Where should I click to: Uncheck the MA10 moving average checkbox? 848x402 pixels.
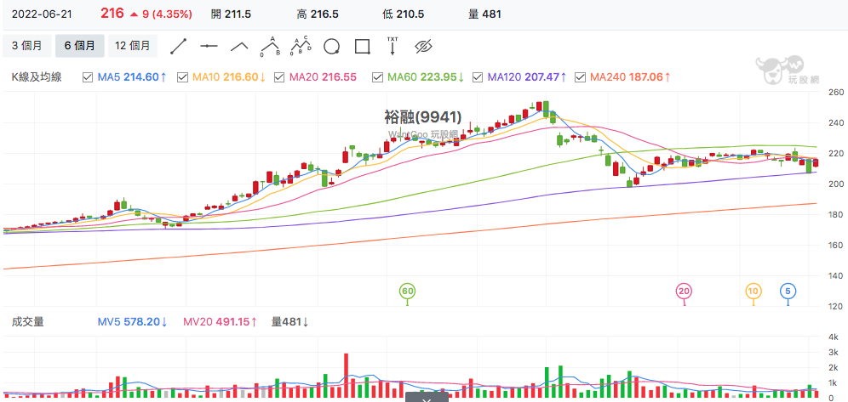click(182, 77)
